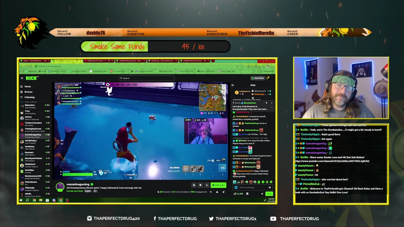Open File Explorer from taskbar

point(41,200)
